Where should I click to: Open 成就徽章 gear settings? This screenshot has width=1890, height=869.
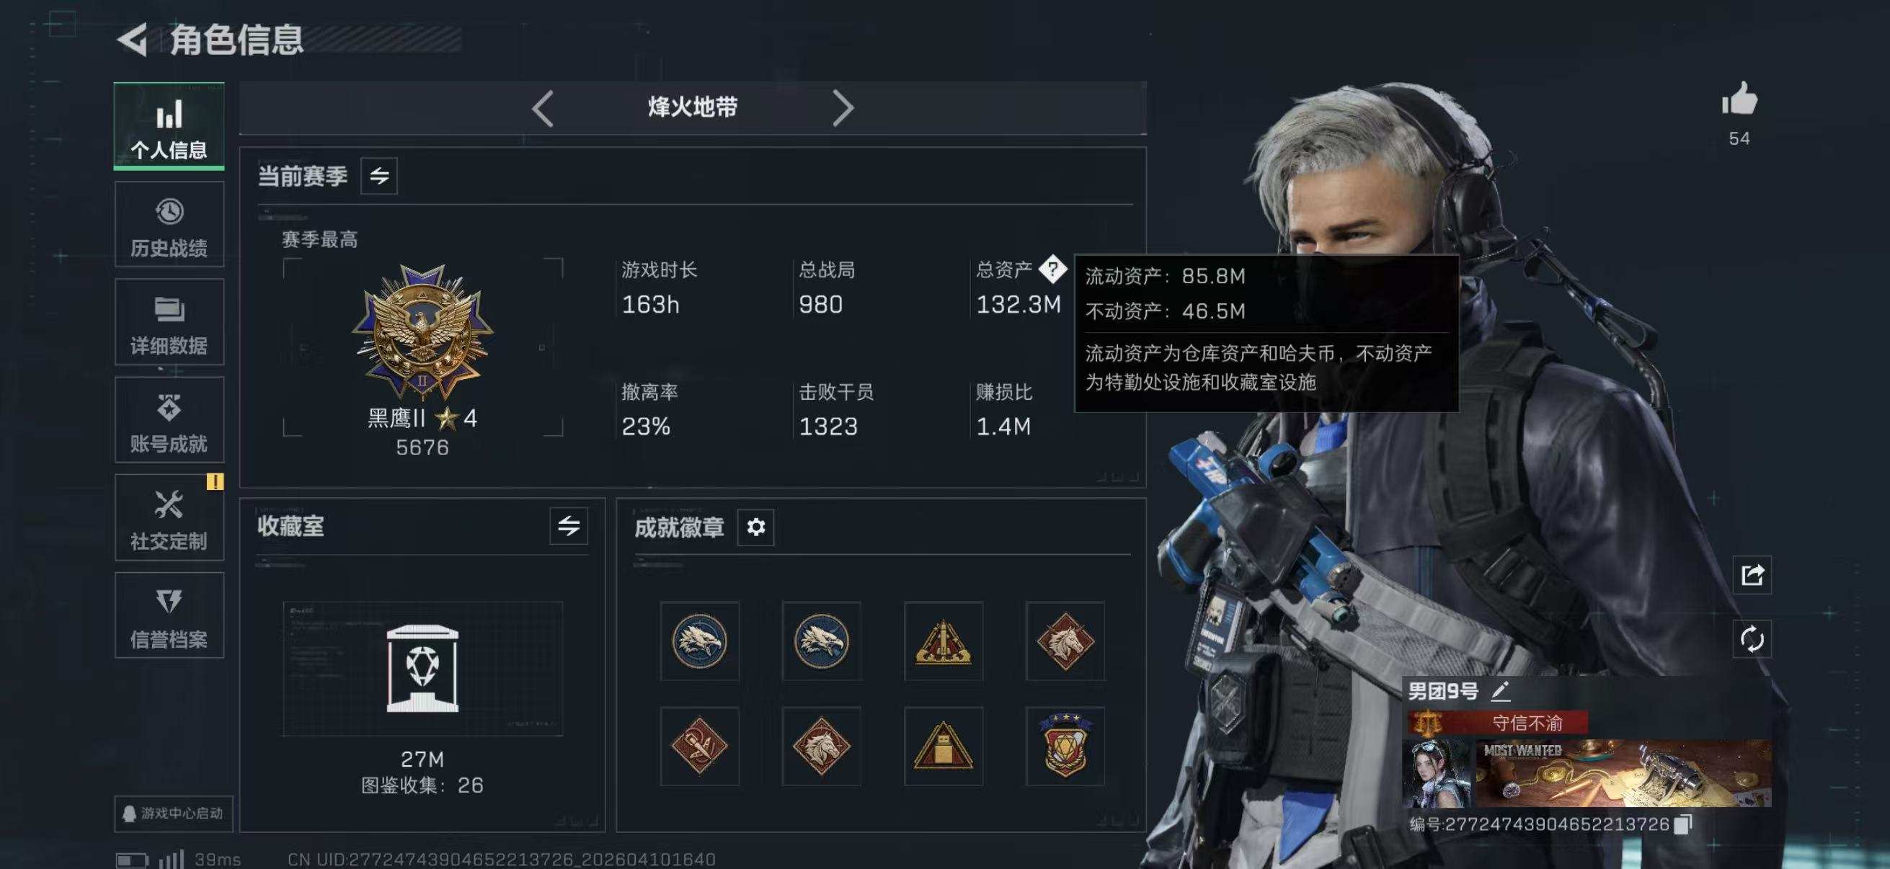click(755, 527)
